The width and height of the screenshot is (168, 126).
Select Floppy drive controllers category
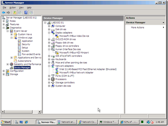tap(67, 46)
